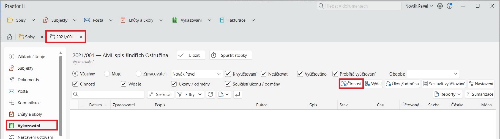The width and height of the screenshot is (500, 139).
Task: Select the Moje radio button
Action: coord(107,74)
